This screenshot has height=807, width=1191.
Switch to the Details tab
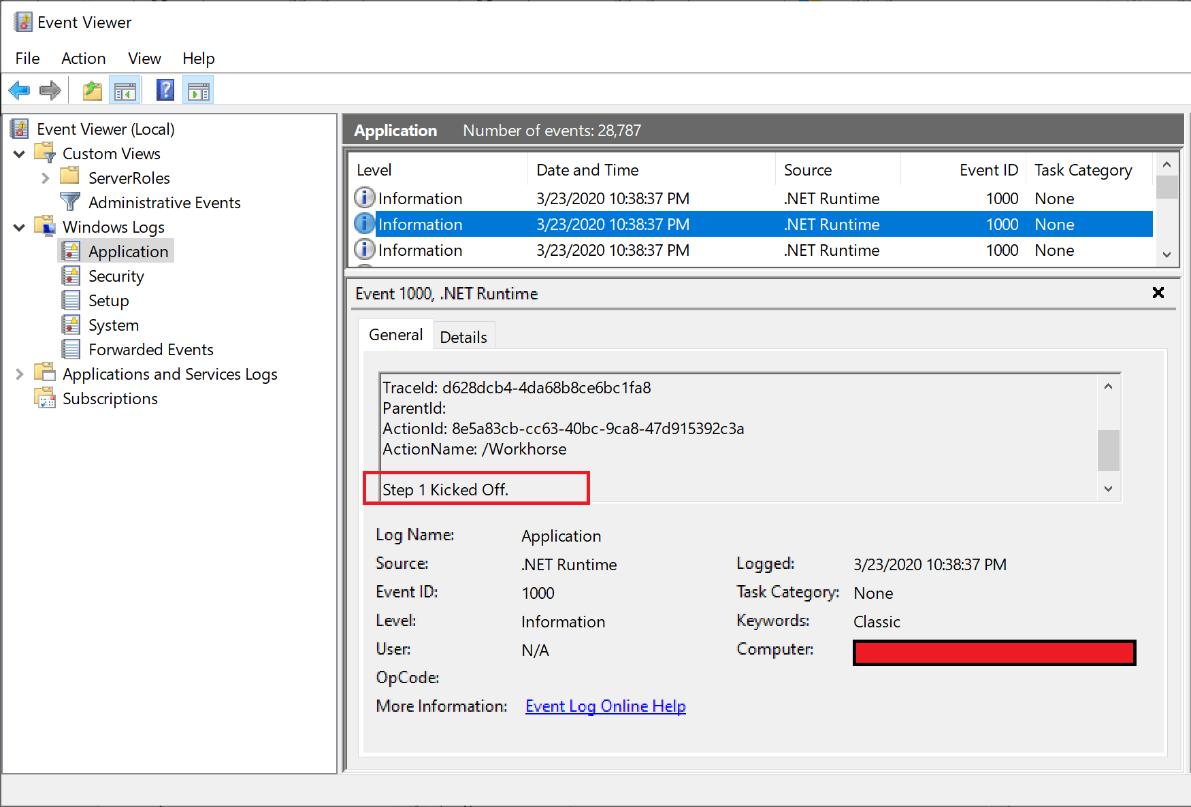(463, 337)
